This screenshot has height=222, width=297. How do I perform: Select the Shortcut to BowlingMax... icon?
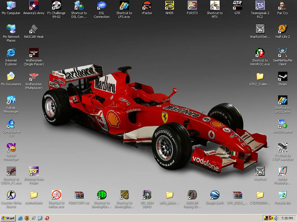pyautogui.click(x=101, y=199)
